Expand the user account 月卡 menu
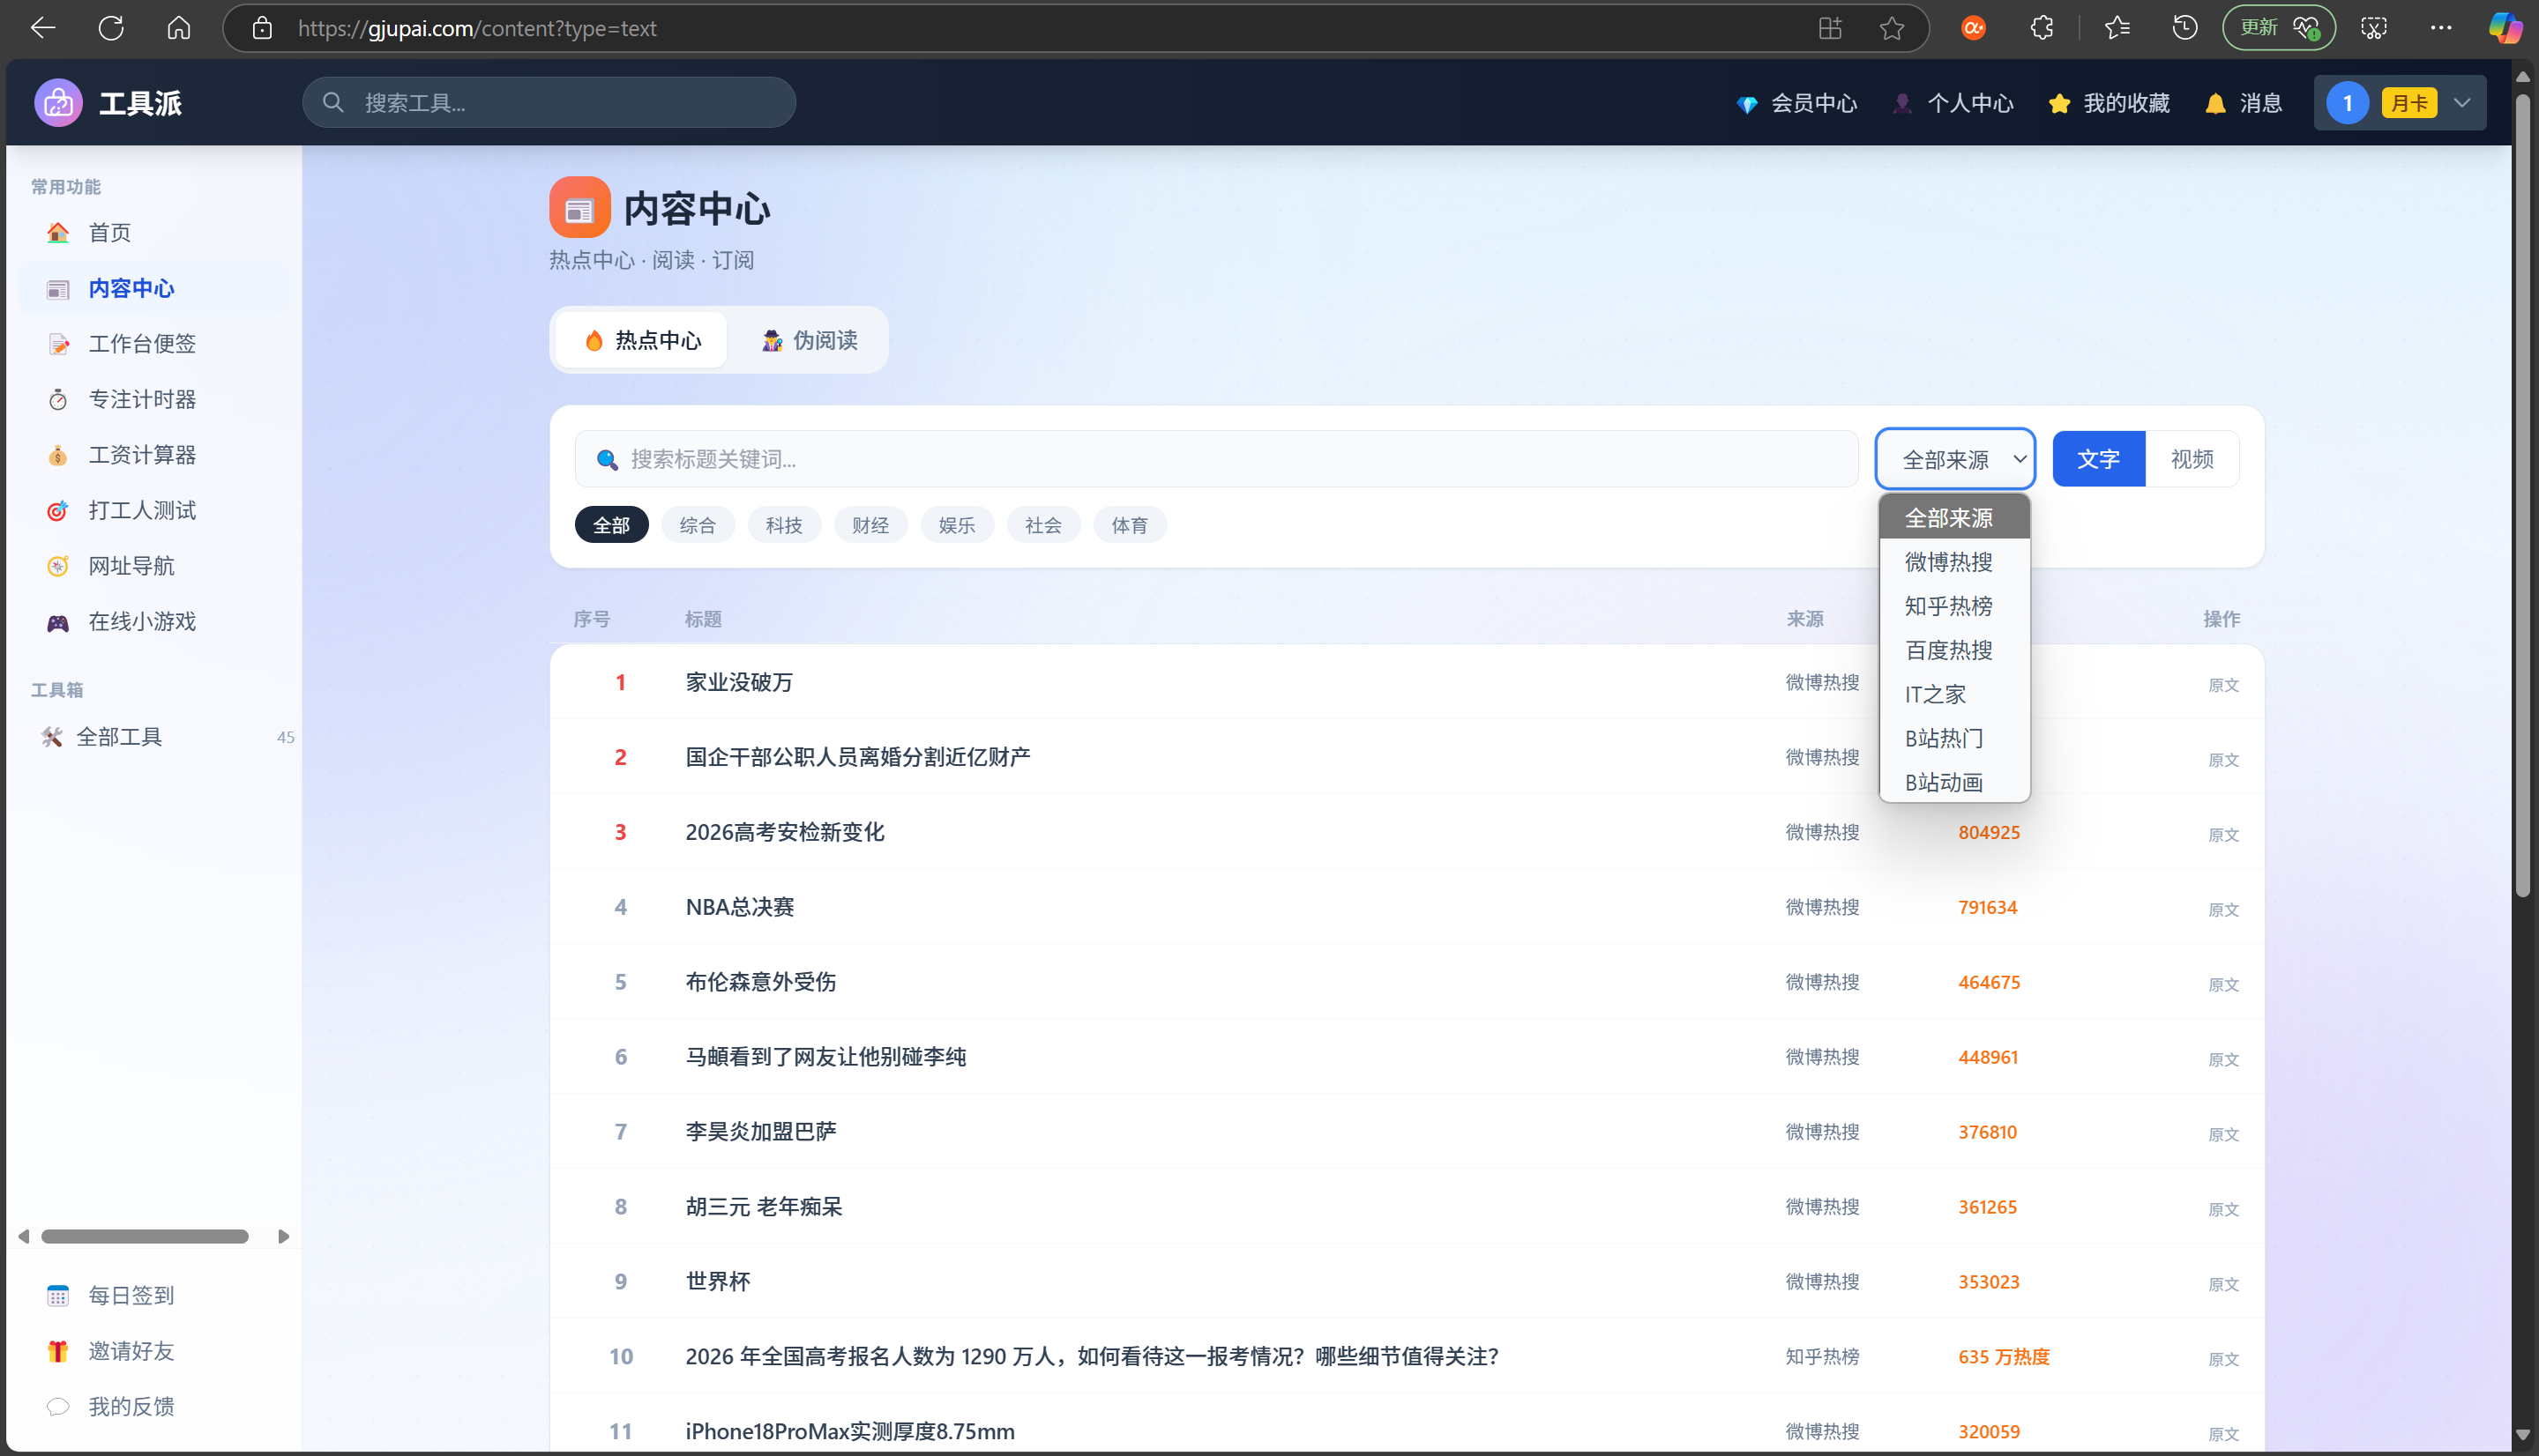This screenshot has height=1456, width=2539. (2399, 103)
